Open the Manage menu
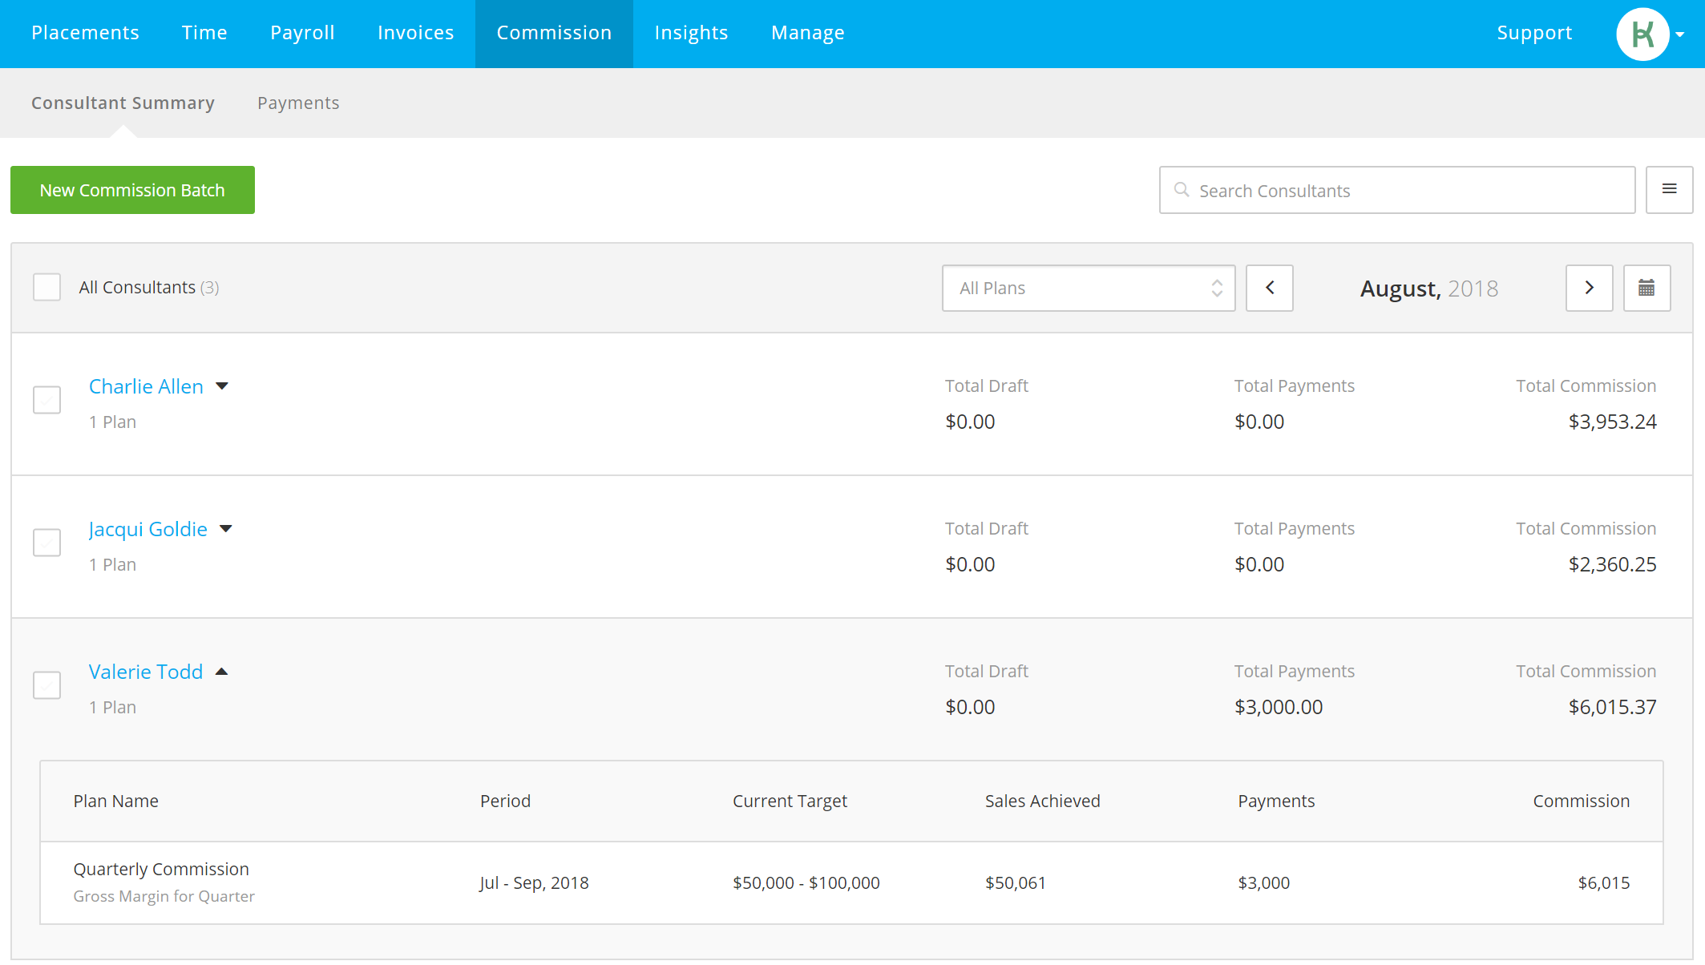This screenshot has height=965, width=1705. [x=807, y=33]
